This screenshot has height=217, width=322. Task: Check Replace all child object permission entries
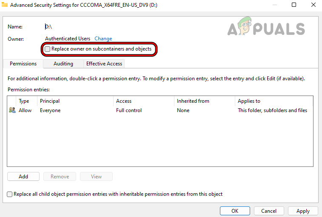click(x=10, y=194)
